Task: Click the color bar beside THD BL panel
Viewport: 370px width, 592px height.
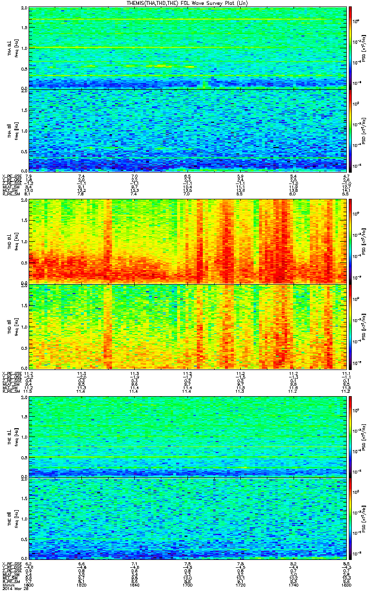Action: pos(351,240)
